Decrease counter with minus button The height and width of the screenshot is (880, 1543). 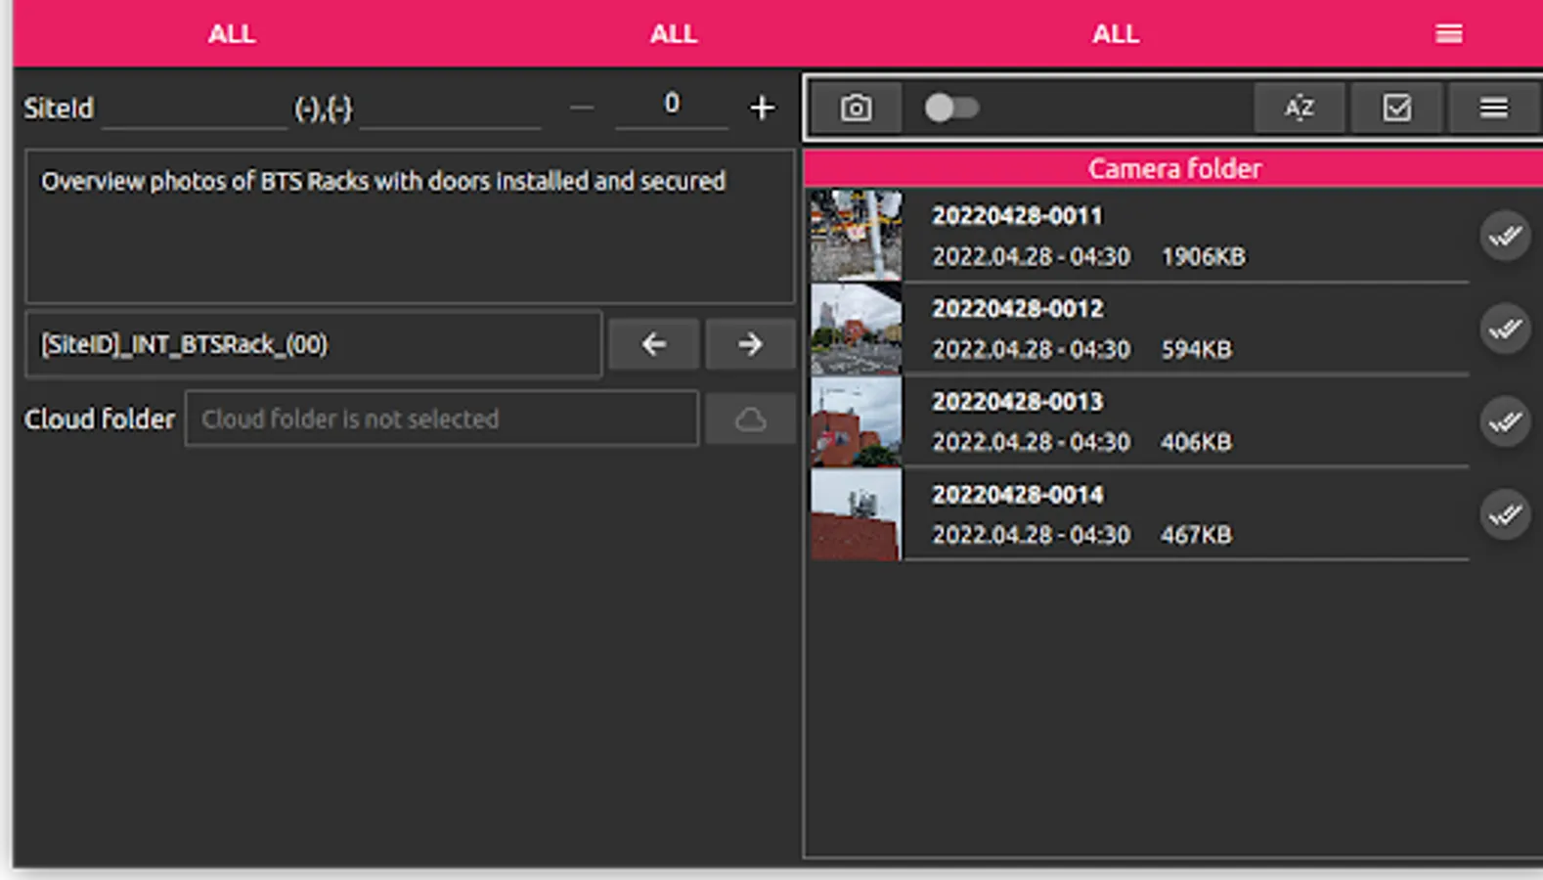tap(582, 108)
